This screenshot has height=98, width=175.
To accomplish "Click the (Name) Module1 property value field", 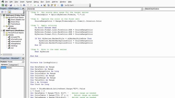I will pyautogui.click(x=15, y=68).
